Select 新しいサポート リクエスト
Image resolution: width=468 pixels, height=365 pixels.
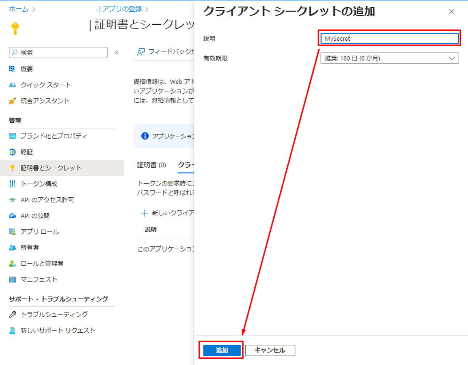58,331
